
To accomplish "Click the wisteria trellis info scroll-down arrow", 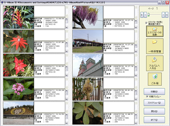I will tap(136, 51).
